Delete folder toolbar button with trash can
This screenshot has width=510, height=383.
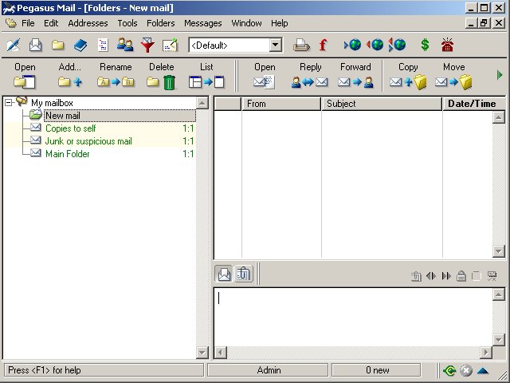pyautogui.click(x=161, y=75)
